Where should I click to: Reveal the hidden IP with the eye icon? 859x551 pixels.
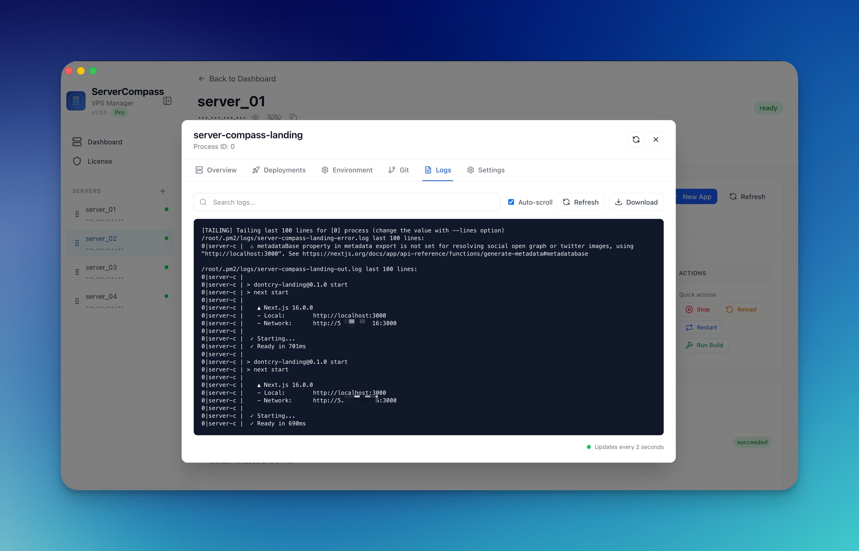point(255,117)
